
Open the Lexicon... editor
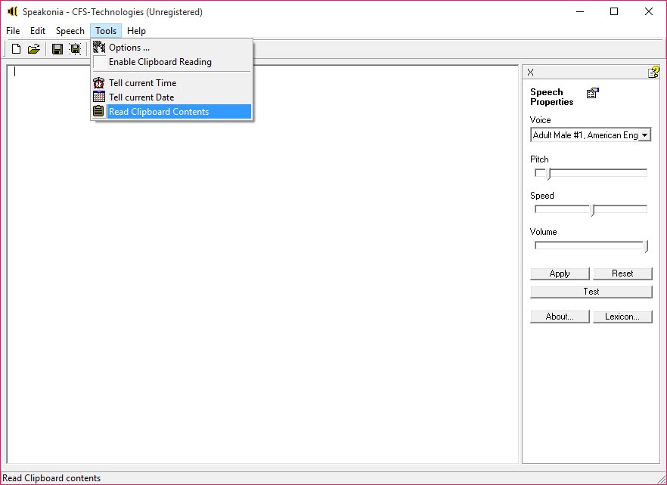622,317
